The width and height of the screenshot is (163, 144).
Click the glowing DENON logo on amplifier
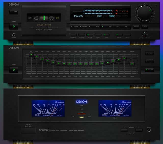coord(81,102)
